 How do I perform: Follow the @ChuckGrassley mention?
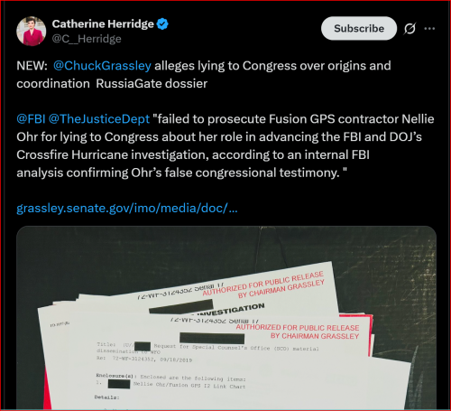(102, 66)
